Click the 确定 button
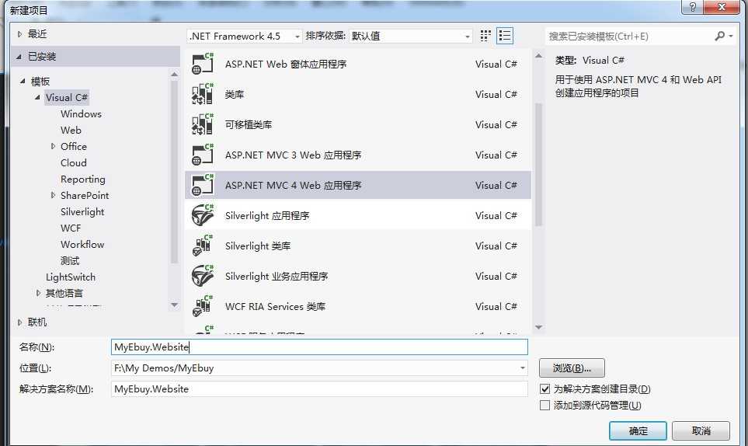The width and height of the screenshot is (748, 446). (638, 430)
